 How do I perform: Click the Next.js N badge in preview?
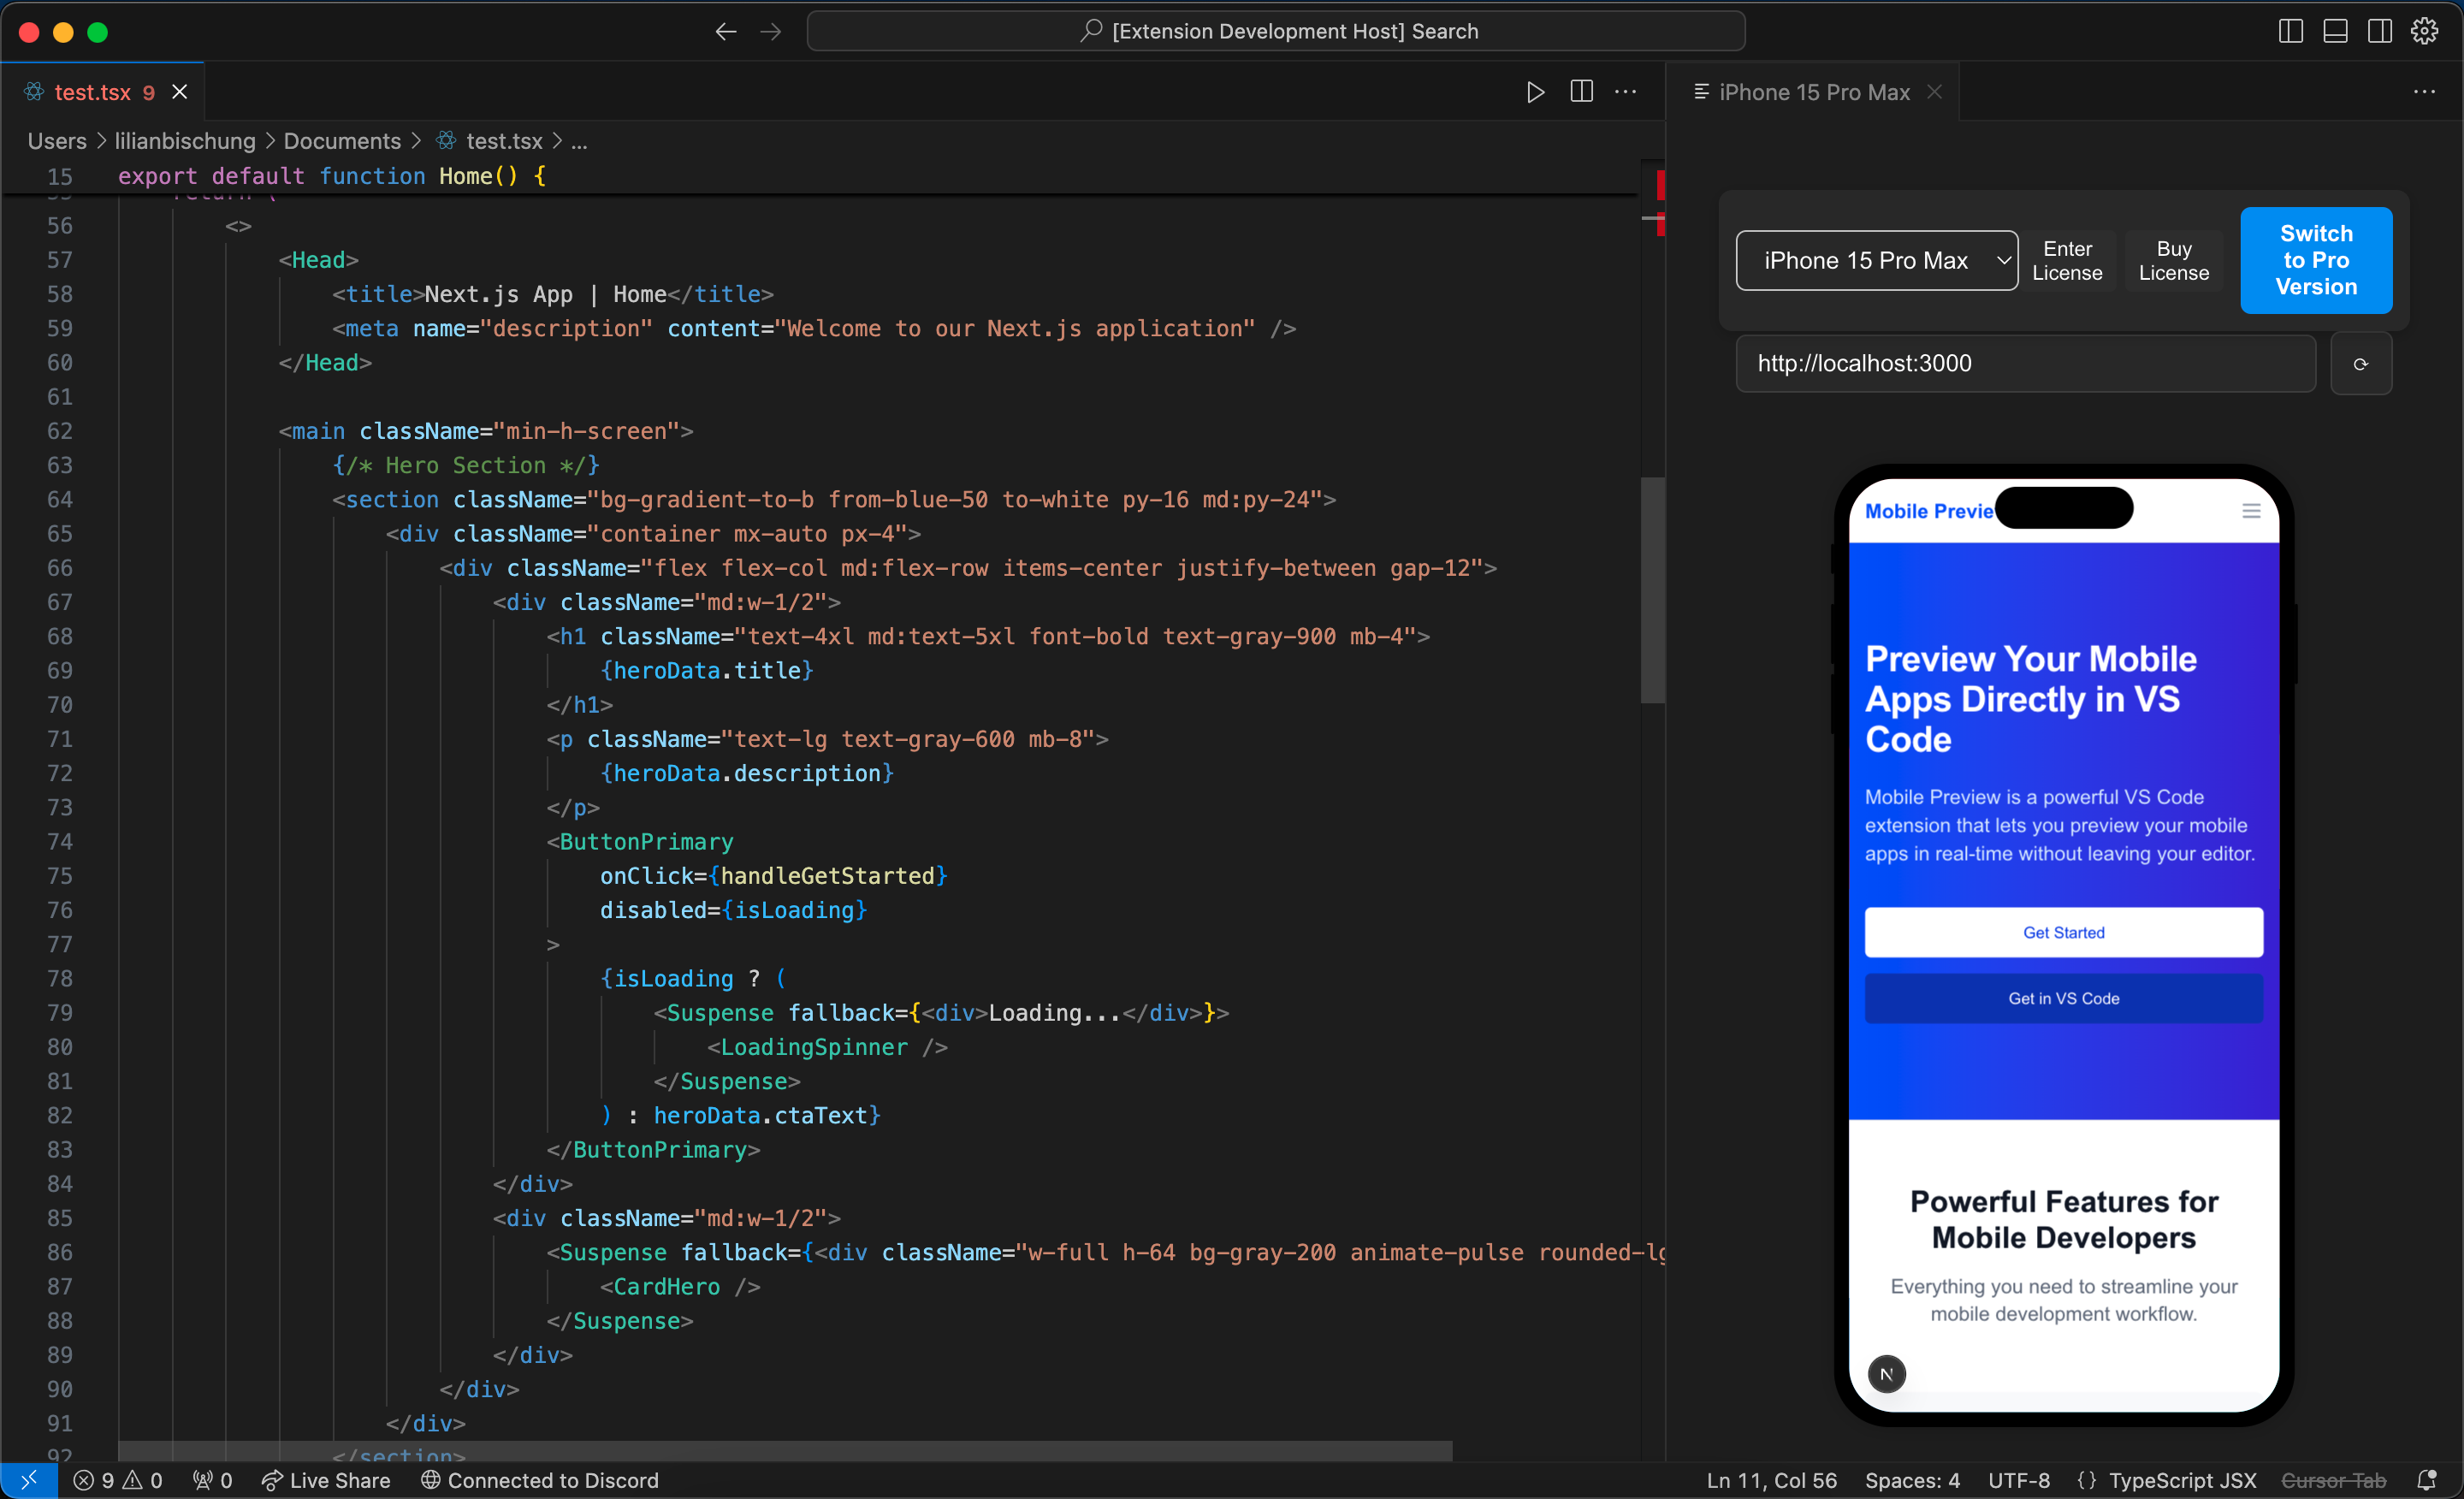pos(1886,1374)
